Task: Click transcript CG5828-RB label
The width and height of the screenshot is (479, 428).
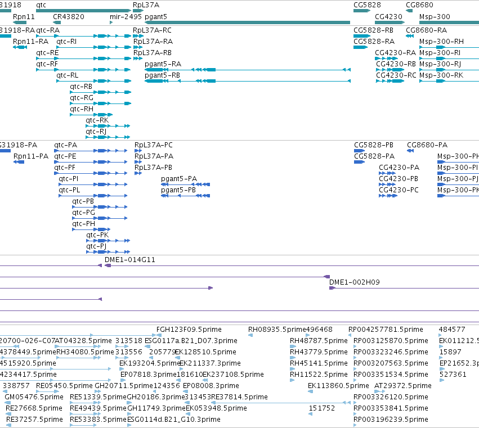Action: (x=373, y=30)
